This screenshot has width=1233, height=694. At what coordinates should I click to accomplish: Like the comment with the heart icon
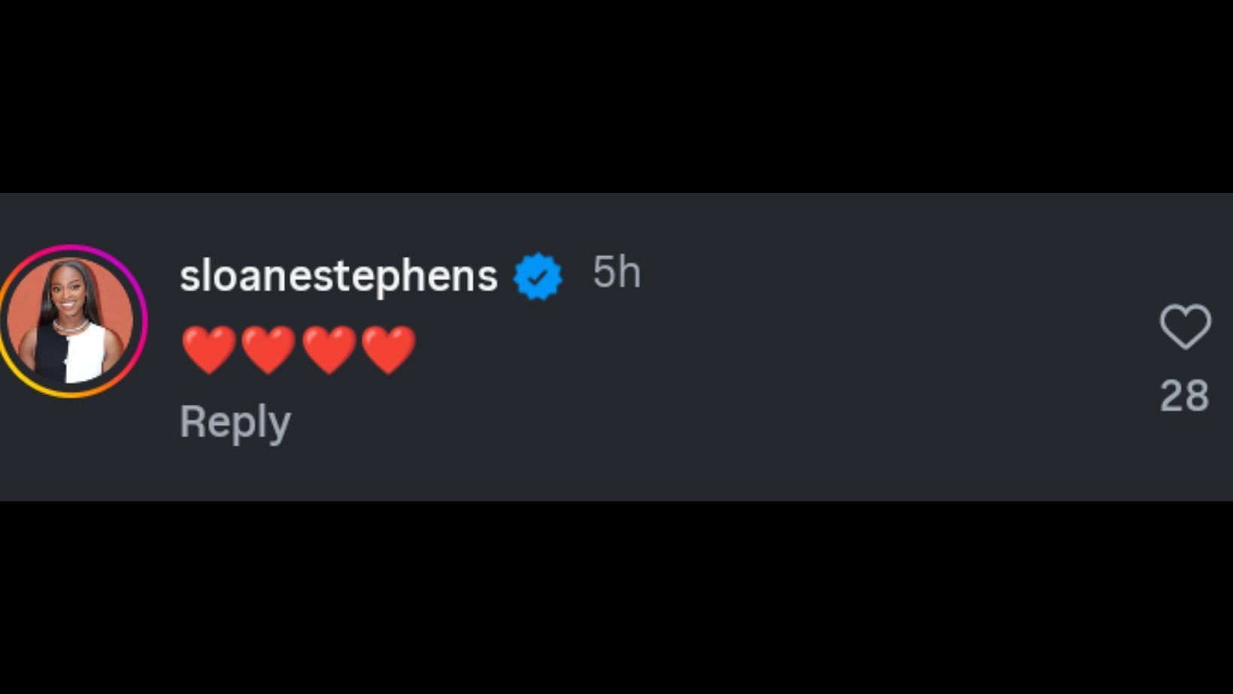coord(1185,327)
